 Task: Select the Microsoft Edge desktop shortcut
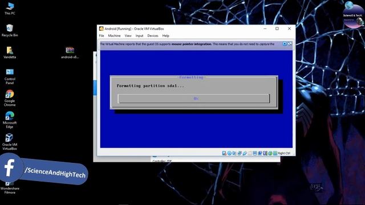[10, 120]
